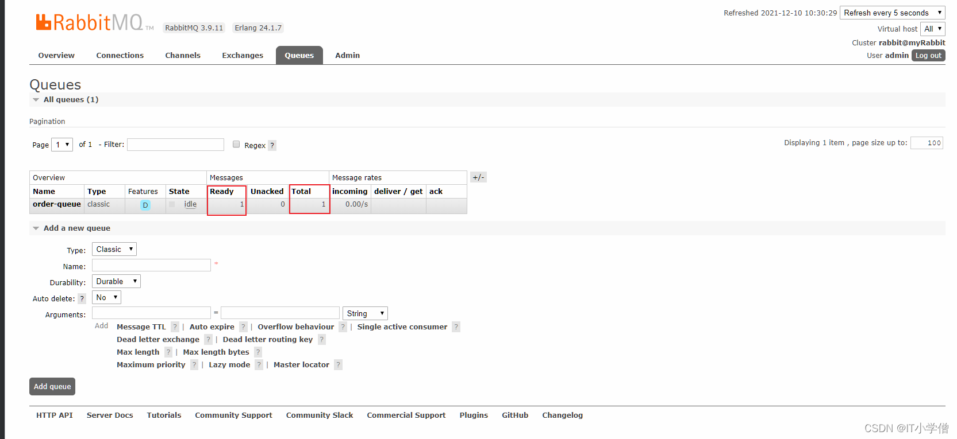
Task: Open Single active consumer help icon
Action: click(456, 327)
